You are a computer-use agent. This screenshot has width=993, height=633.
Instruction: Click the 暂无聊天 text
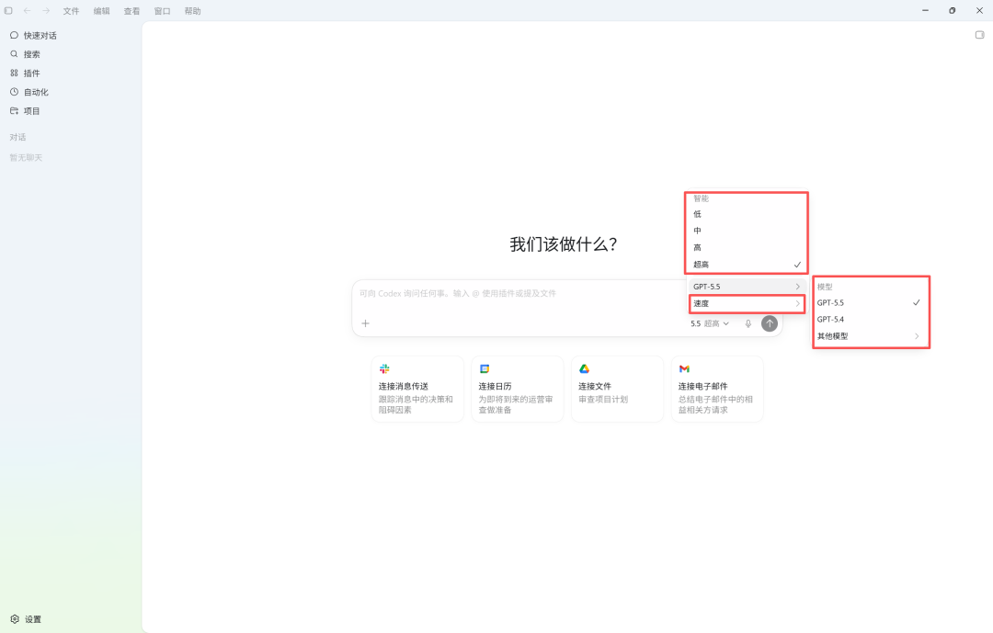pyautogui.click(x=26, y=158)
